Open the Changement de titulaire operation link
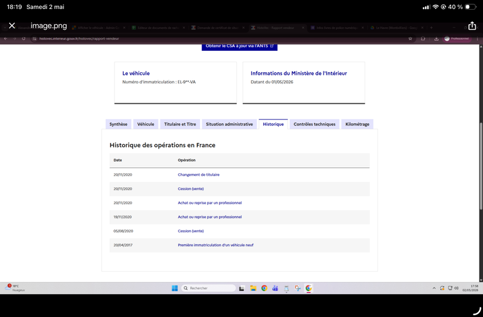 tap(199, 175)
